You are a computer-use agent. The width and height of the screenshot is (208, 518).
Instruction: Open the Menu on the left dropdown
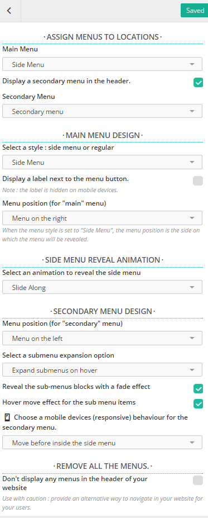[102, 338]
